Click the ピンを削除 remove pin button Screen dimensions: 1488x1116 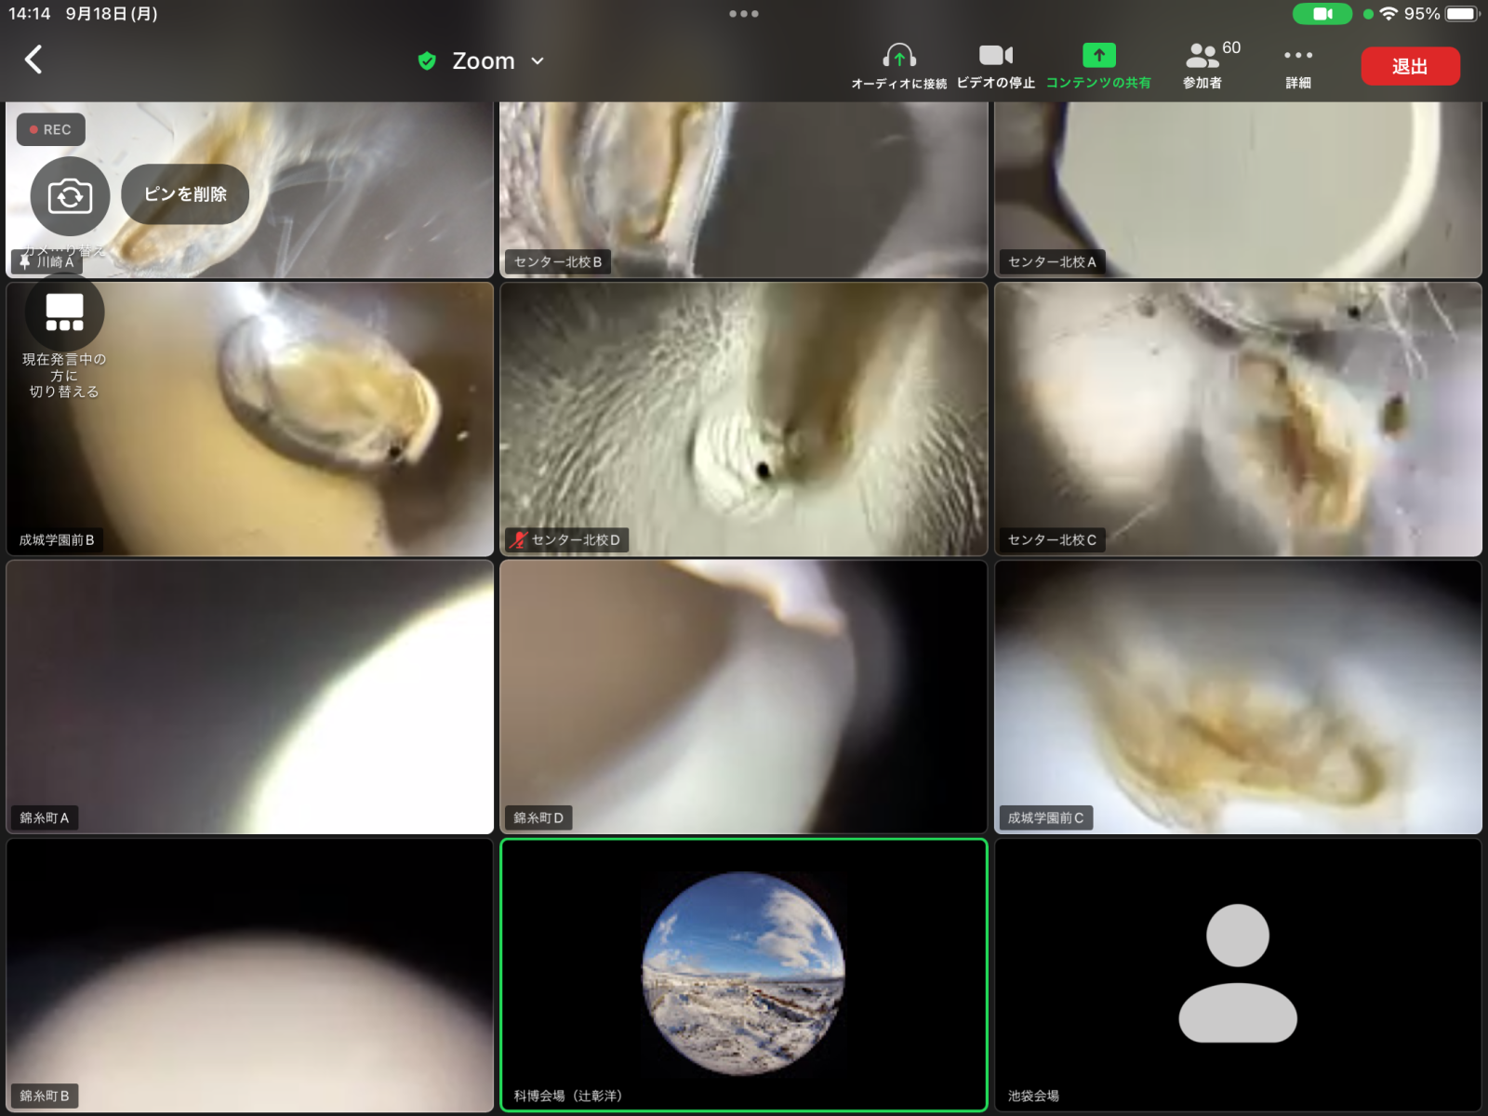point(185,194)
